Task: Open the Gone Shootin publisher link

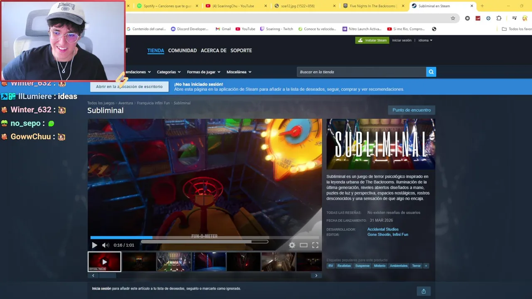Action: pos(379,235)
